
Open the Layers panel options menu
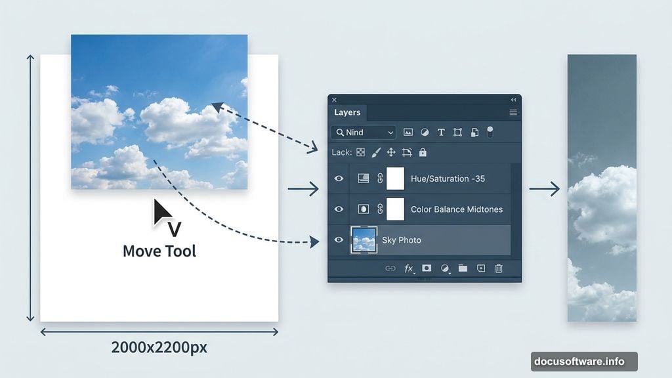pos(513,113)
